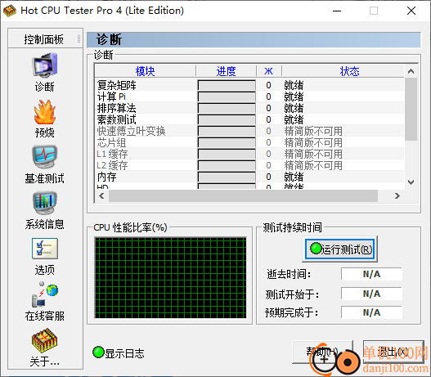Select the 内存 module row

click(249, 177)
